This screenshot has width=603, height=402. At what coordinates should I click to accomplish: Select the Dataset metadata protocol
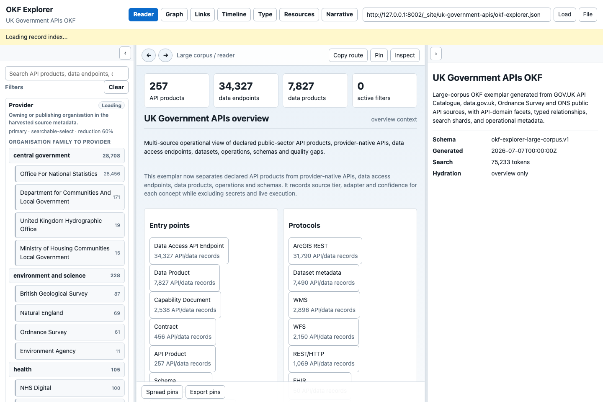pos(324,278)
